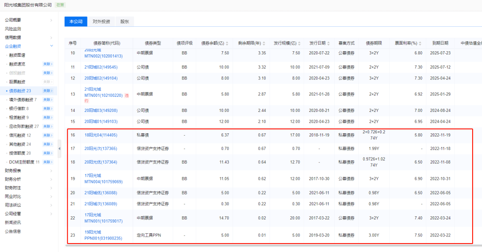
Task: Expand 财务分析 menu chevron
Action: 51,179
